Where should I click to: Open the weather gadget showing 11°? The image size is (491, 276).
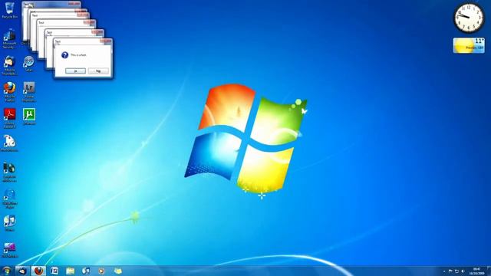469,45
